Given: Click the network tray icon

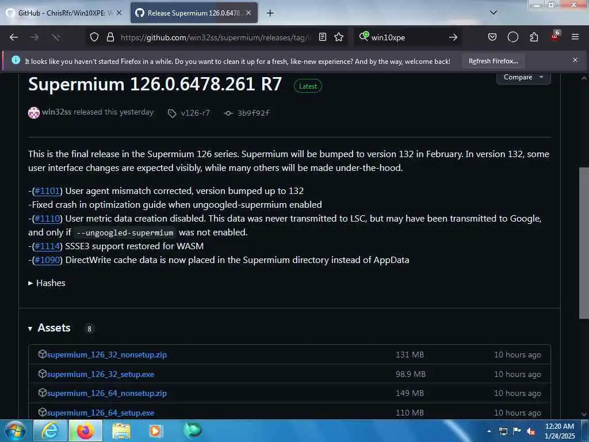Looking at the screenshot, I should [503, 431].
